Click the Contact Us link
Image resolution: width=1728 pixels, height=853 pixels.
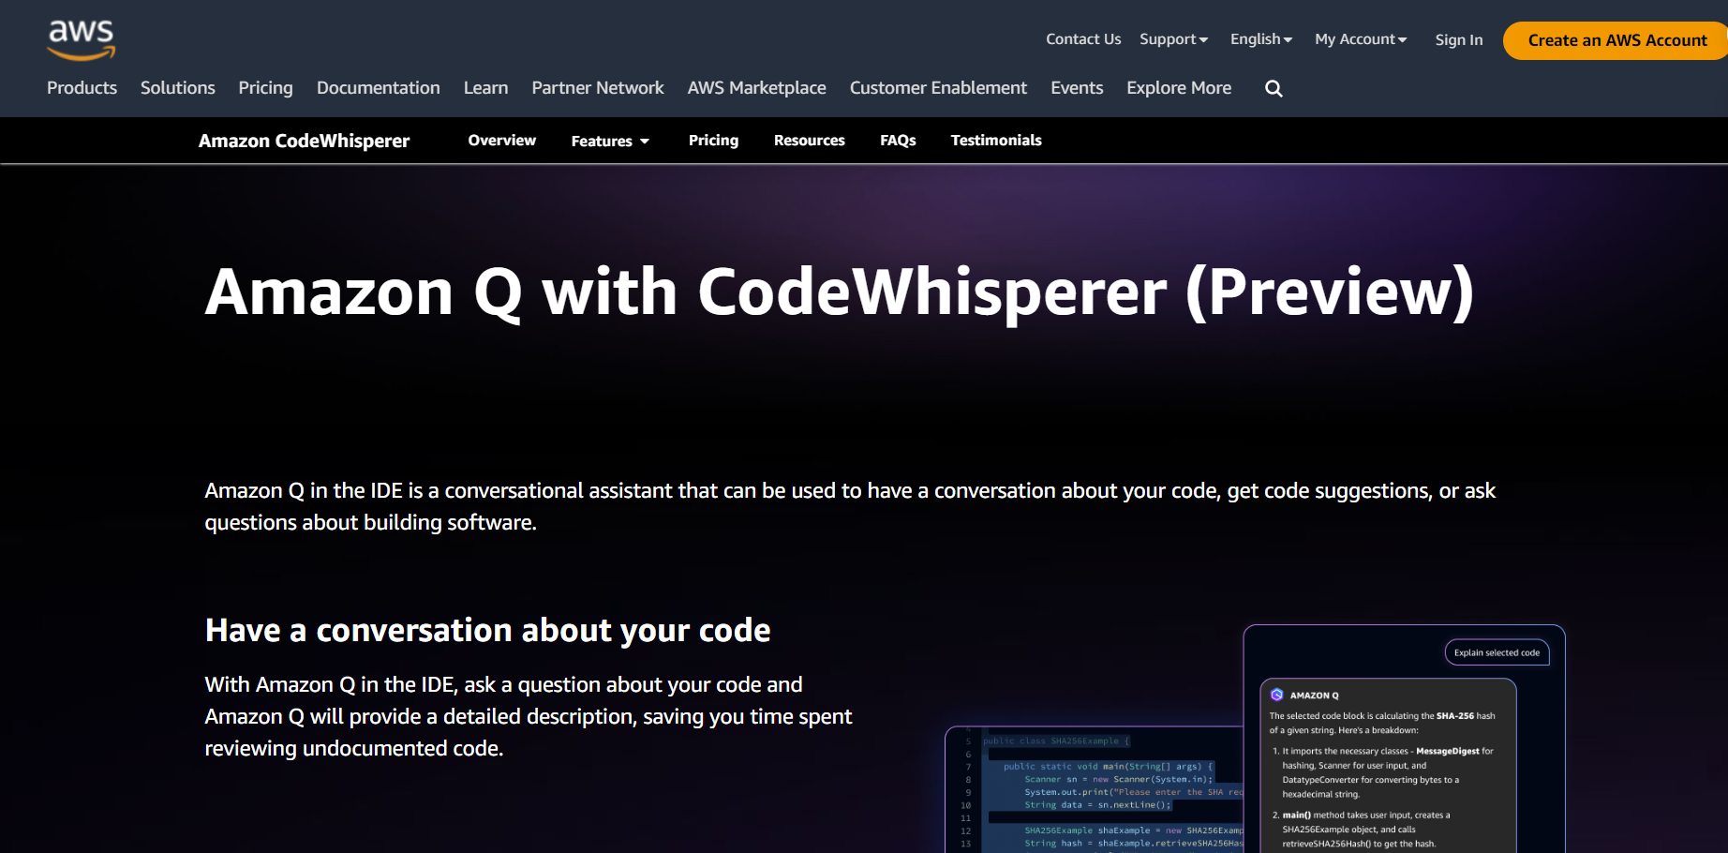click(1083, 39)
